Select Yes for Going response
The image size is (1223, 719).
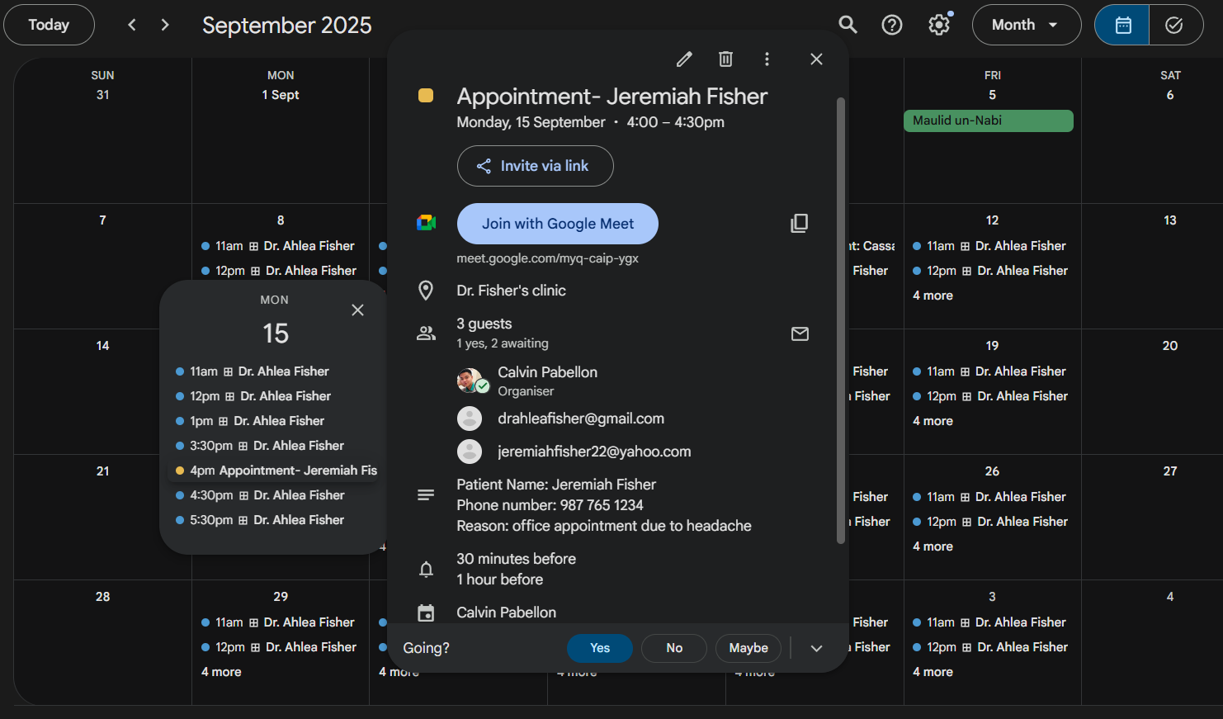click(600, 648)
